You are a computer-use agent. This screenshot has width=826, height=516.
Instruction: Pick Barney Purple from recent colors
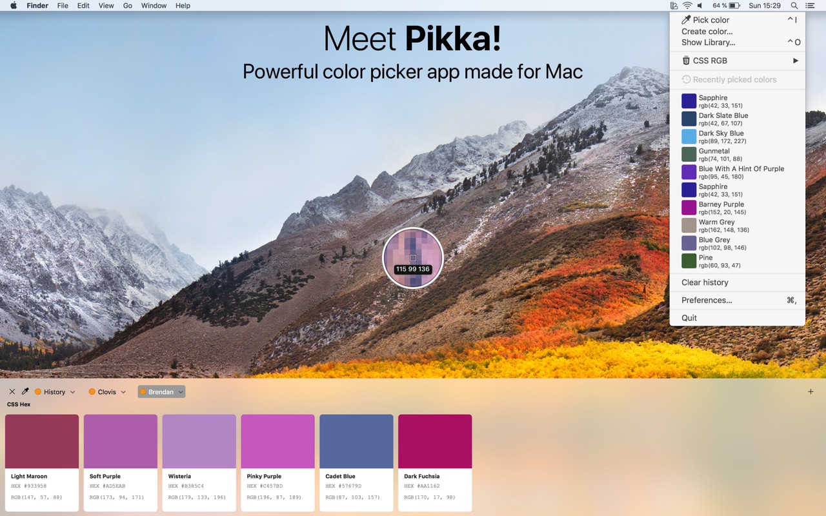(737, 208)
